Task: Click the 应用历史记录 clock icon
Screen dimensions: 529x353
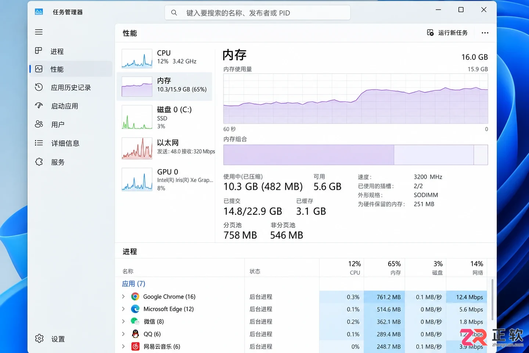Action: click(x=39, y=87)
